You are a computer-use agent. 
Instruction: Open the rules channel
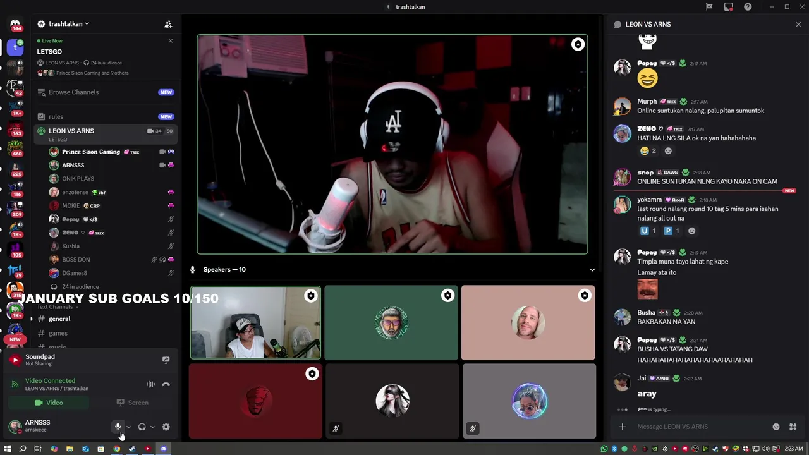104,116
